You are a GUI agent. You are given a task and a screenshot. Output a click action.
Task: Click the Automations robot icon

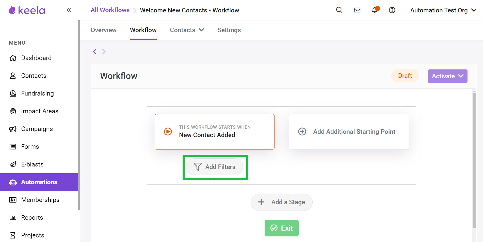pos(13,182)
